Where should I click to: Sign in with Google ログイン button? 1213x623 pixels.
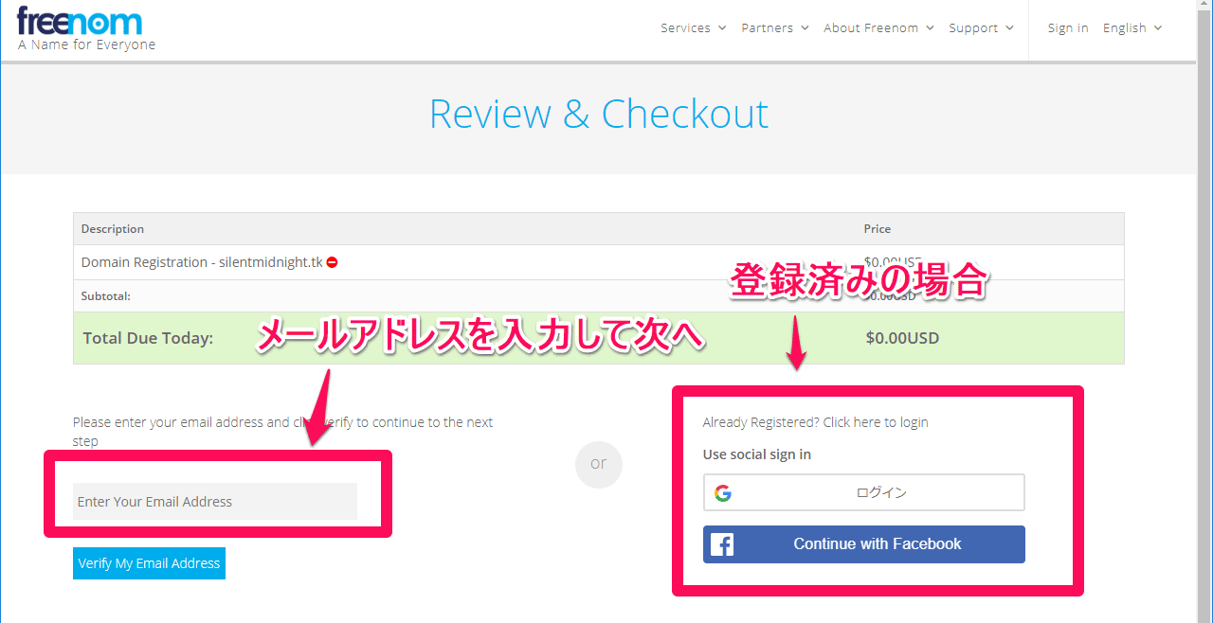tap(863, 492)
